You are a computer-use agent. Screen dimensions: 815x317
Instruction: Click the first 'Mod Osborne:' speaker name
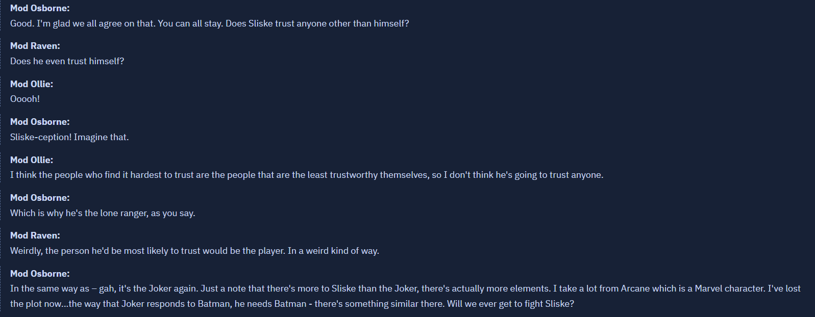click(40, 8)
